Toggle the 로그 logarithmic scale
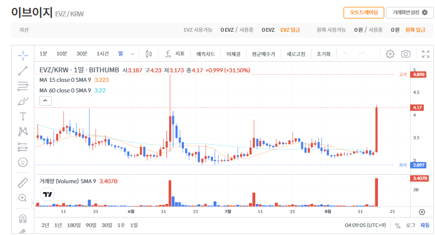The image size is (435, 235). [410, 225]
